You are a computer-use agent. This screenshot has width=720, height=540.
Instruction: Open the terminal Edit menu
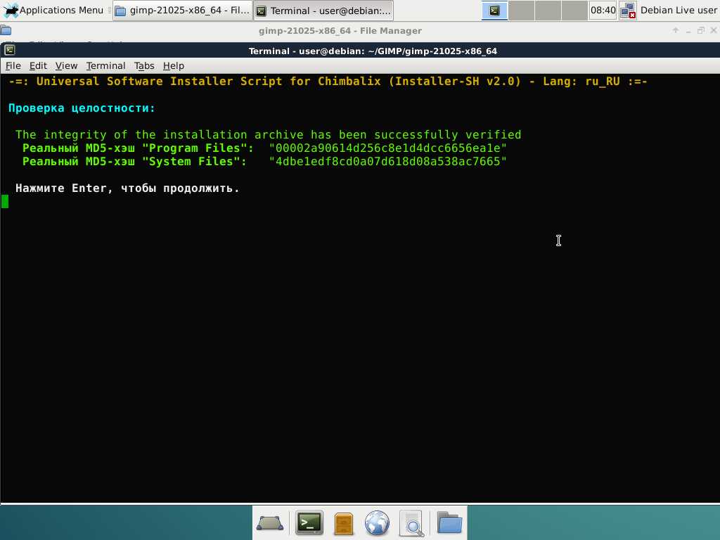[x=38, y=65]
